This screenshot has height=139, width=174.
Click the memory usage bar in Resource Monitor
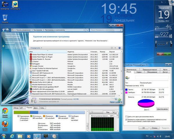(49, 112)
